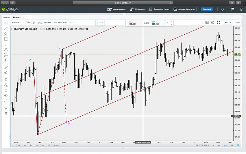Activate the zoom in magnifier tool
This screenshot has width=246, height=154.
coord(6,72)
